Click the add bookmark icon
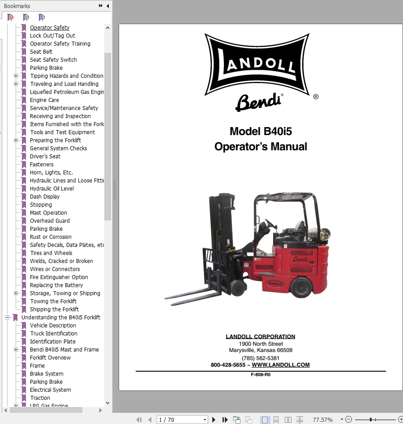The height and width of the screenshot is (424, 403). pyautogui.click(x=26, y=17)
